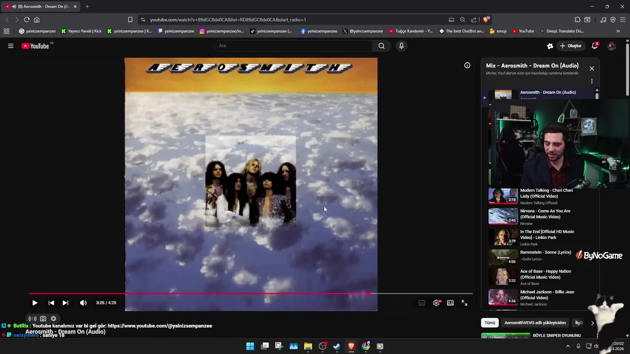
Task: Open the Mix playlist options menu
Action: click(592, 81)
